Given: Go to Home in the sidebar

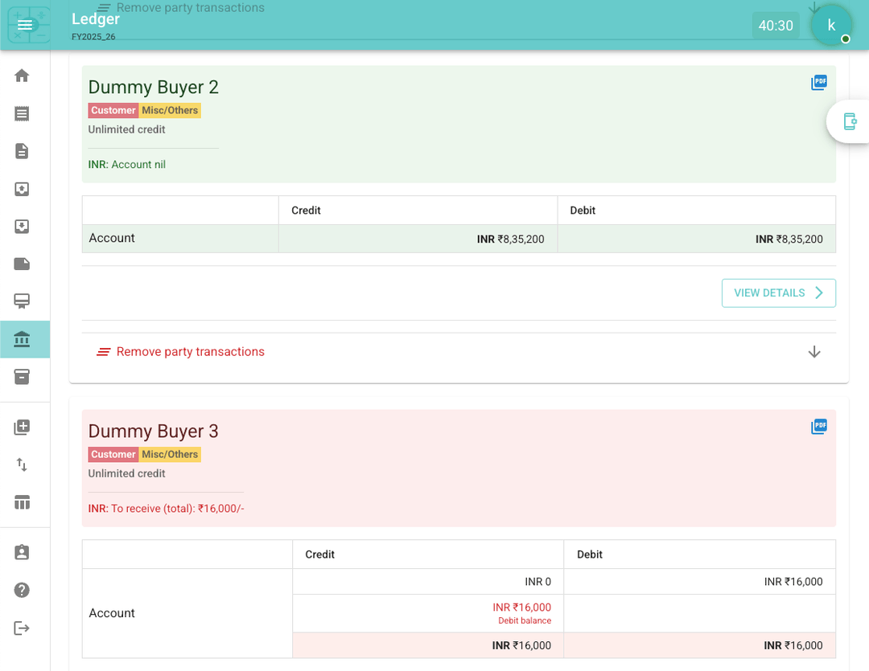Looking at the screenshot, I should click(x=22, y=76).
